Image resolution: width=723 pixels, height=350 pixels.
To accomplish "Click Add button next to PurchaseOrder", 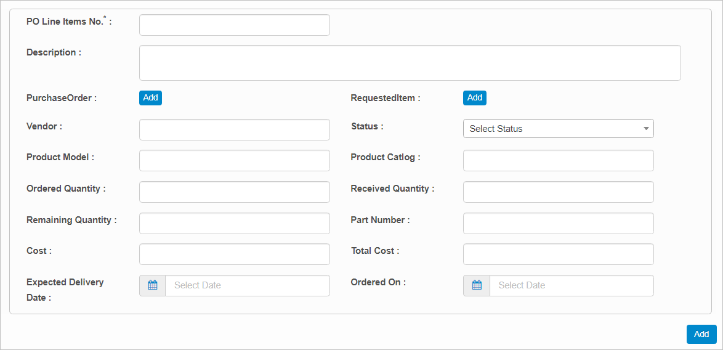I will (x=150, y=98).
